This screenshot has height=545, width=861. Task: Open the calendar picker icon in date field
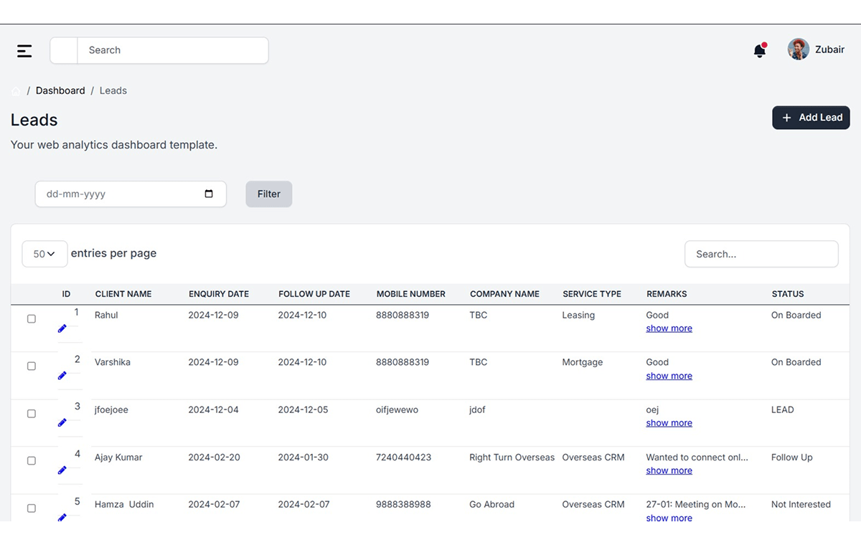tap(209, 194)
